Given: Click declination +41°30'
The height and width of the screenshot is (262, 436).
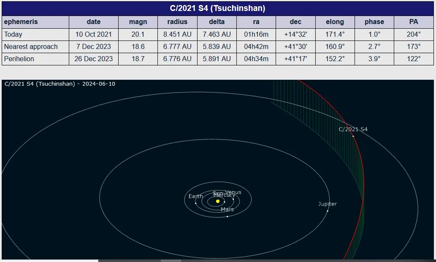Looking at the screenshot, I should point(295,46).
